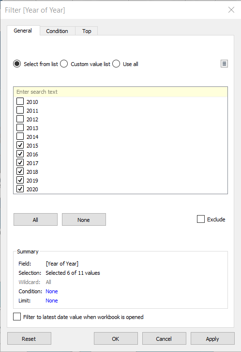The image size is (241, 352).
Task: Select the Select from list radio button
Action: 17,64
